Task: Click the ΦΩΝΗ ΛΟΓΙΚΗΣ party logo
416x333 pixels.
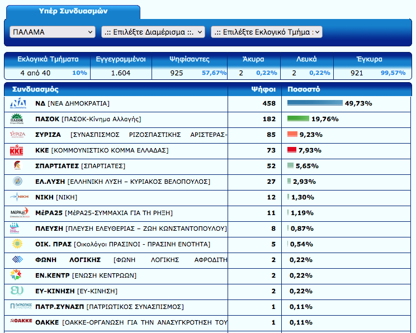Action: tap(17, 260)
